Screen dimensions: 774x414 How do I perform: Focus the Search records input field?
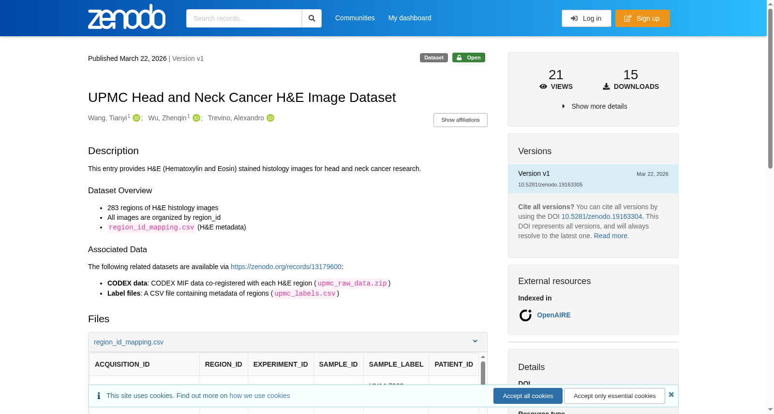(244, 18)
